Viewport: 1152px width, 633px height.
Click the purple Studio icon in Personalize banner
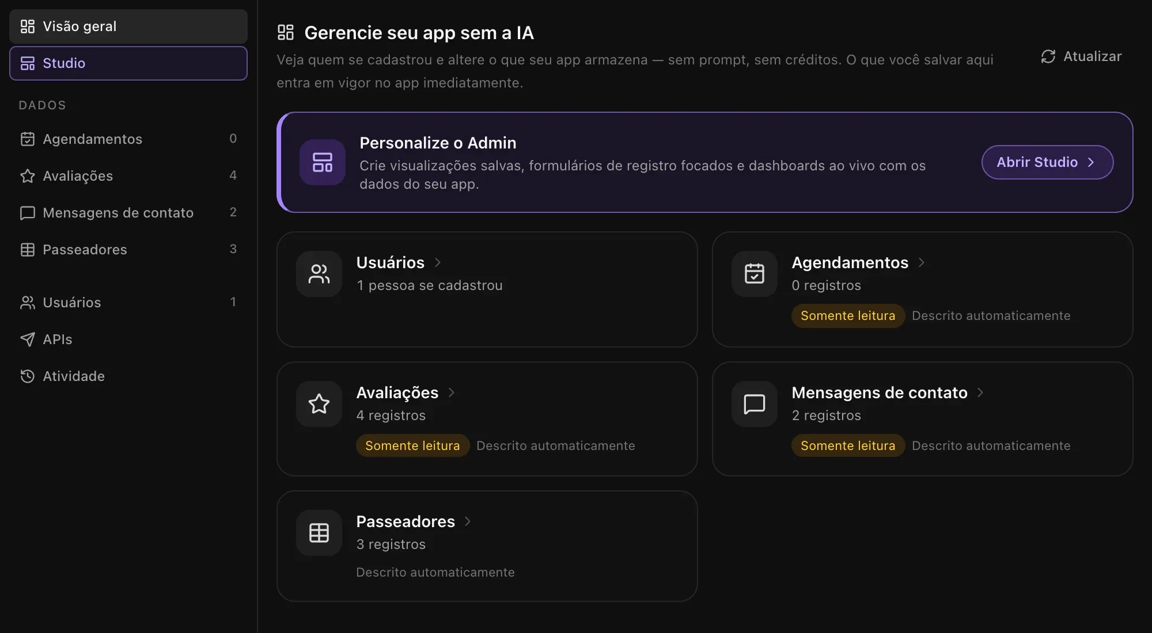pos(323,162)
